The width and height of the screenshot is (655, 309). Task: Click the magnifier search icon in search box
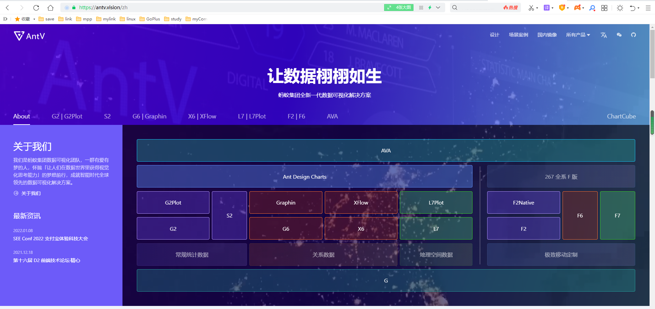click(455, 7)
